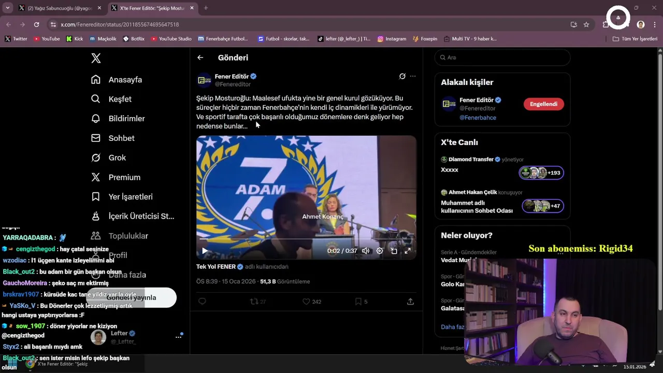Open Multi TV bookmark
This screenshot has width=663, height=373.
(x=470, y=39)
